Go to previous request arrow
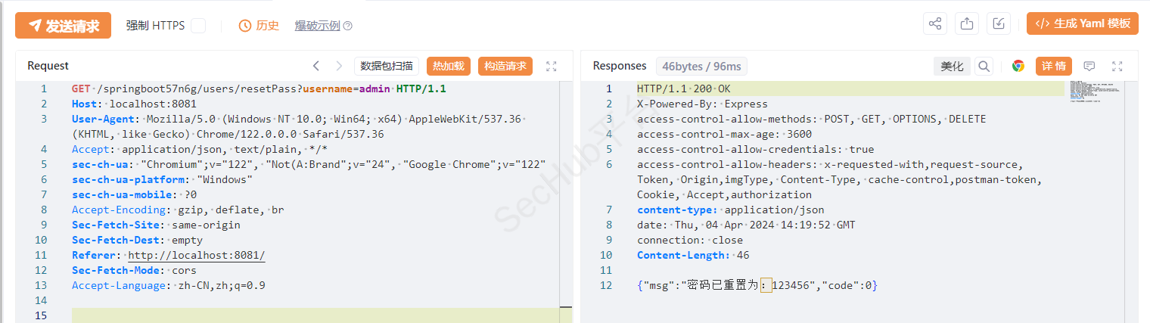Image resolution: width=1150 pixels, height=323 pixels. click(316, 67)
